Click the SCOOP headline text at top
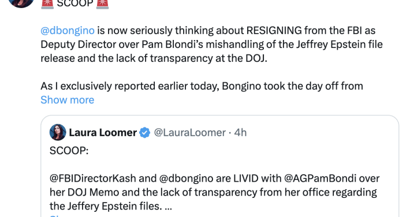Screen dimensions: 410x217 click(x=75, y=3)
